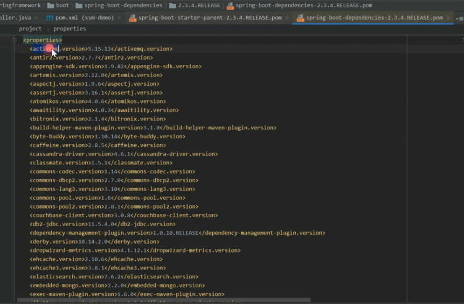Viewport: 464px width, 304px height.
Task: Click the byte-buddy.version line
Action: pos(107,136)
